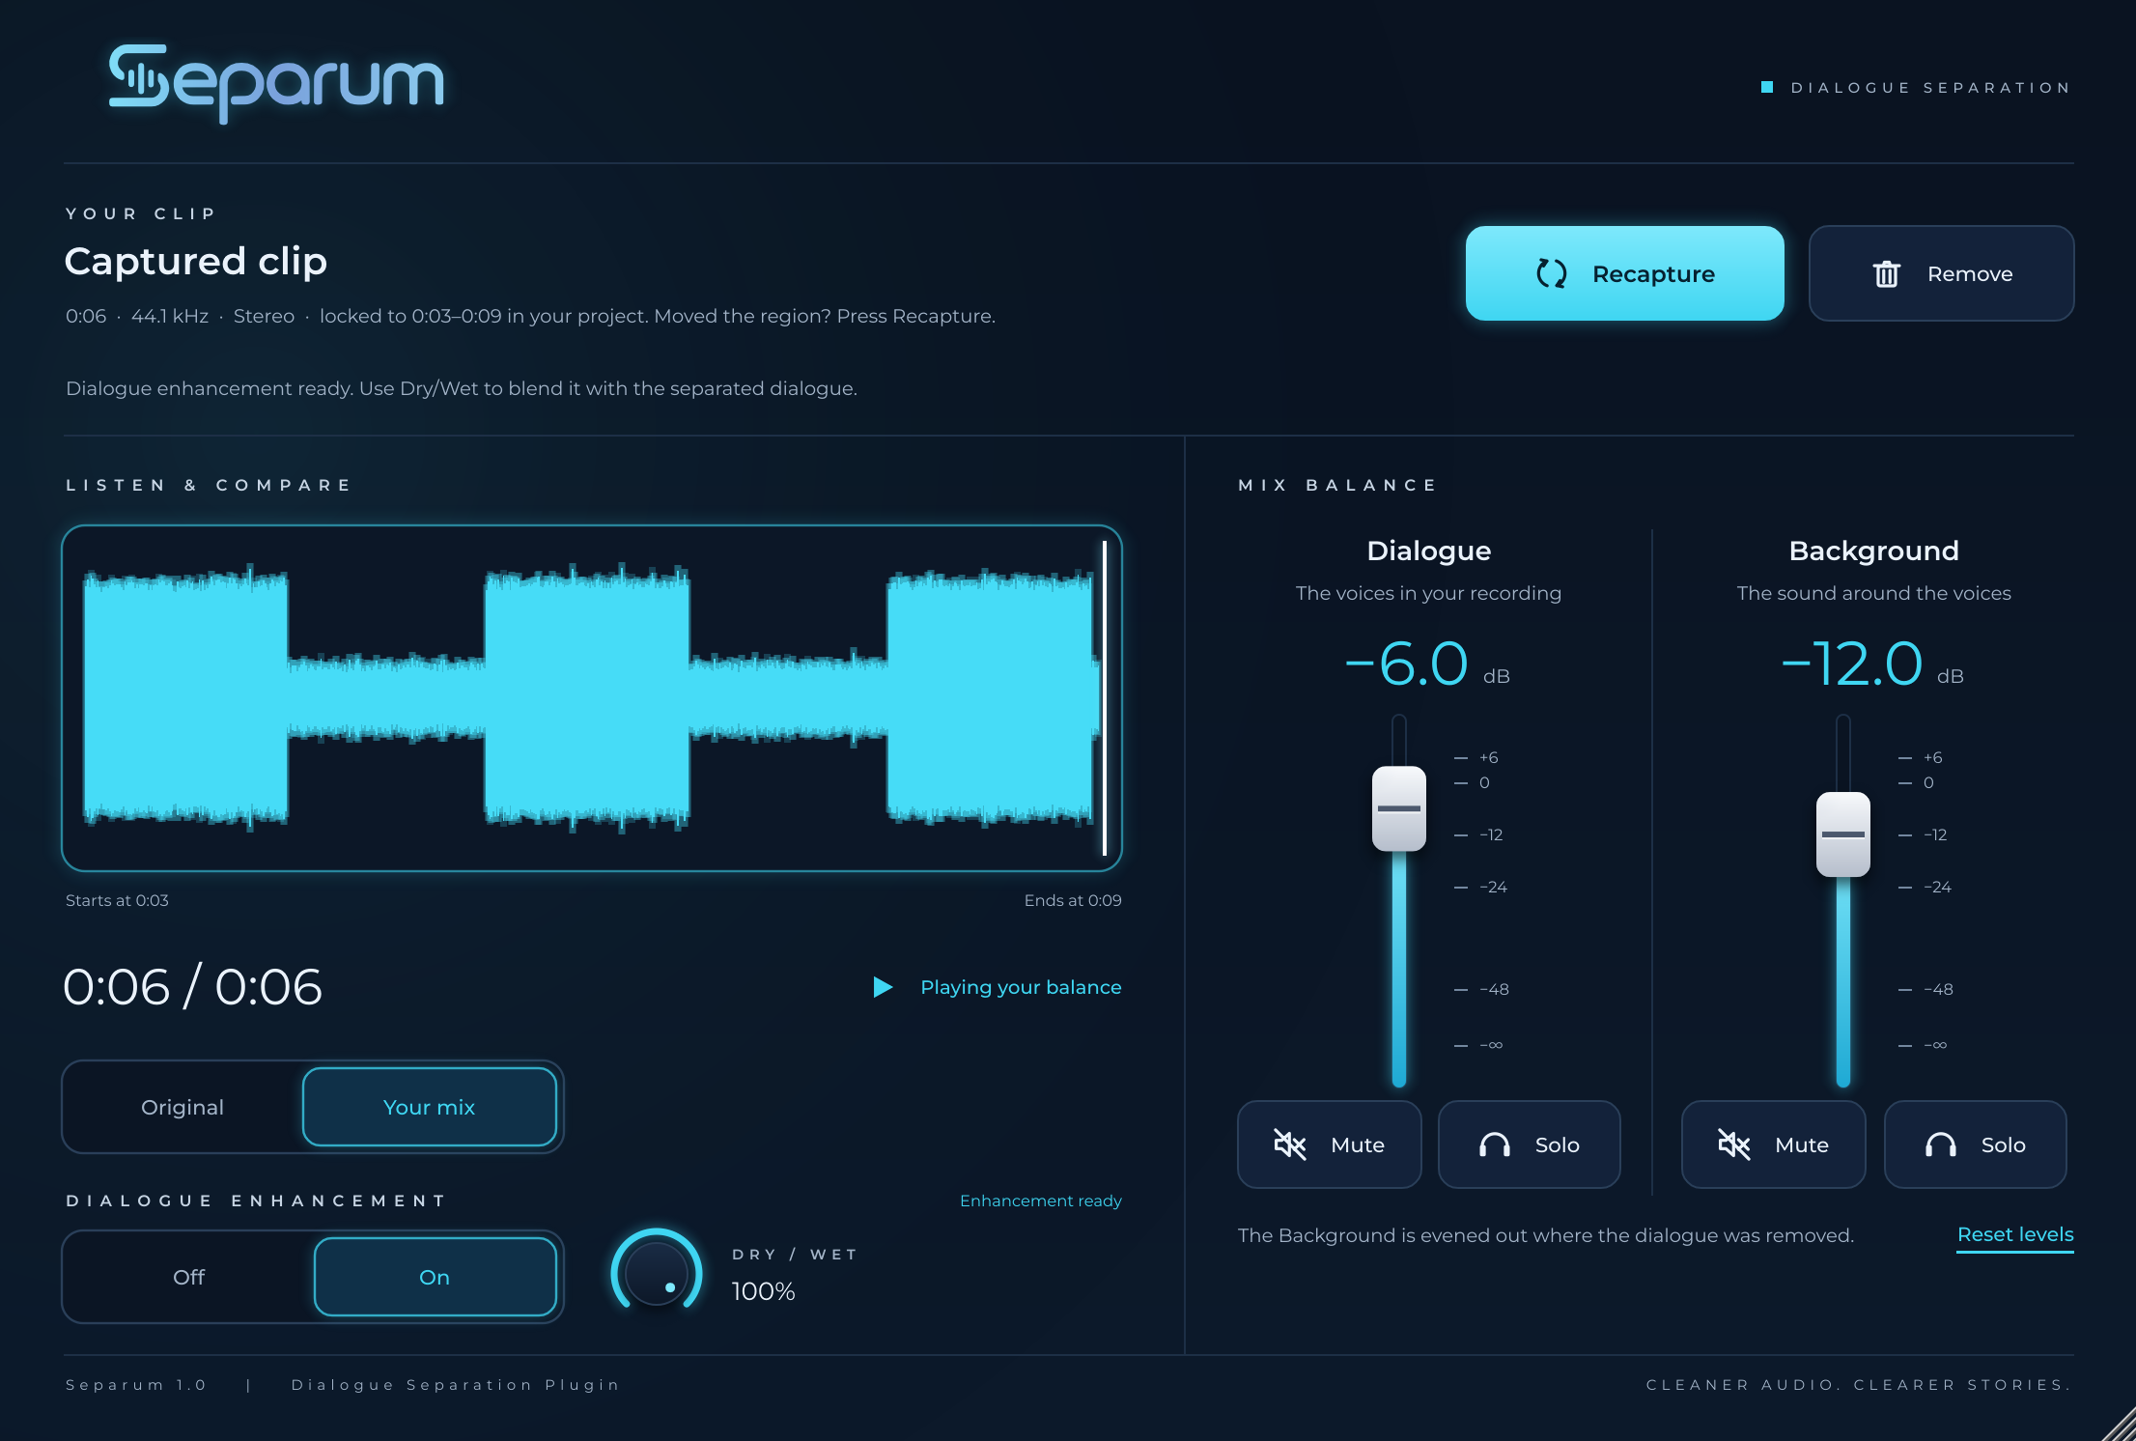Mute the Dialogue channel

[1329, 1144]
